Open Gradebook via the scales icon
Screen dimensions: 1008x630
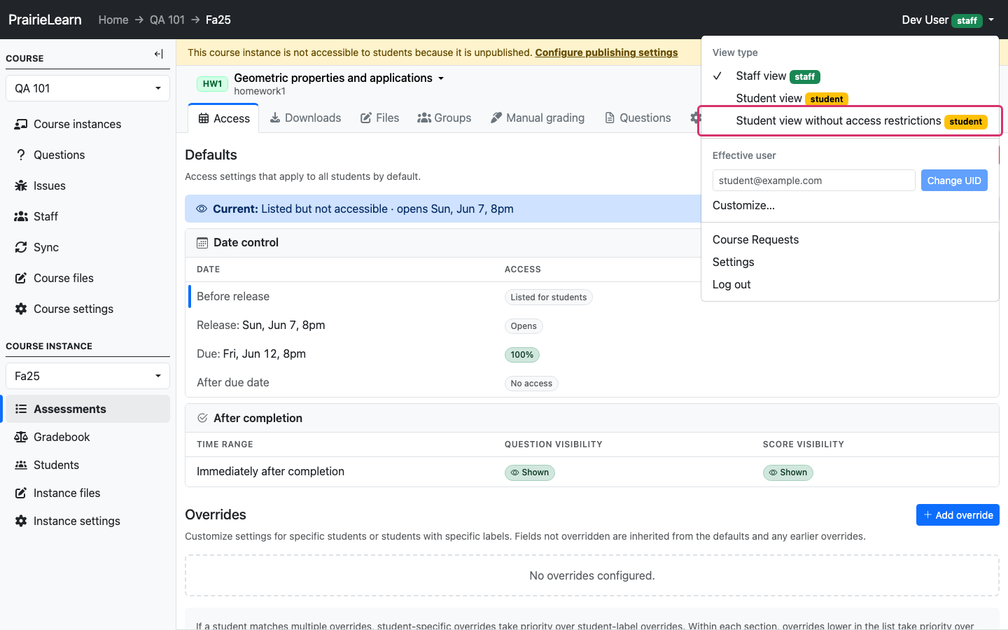(21, 437)
